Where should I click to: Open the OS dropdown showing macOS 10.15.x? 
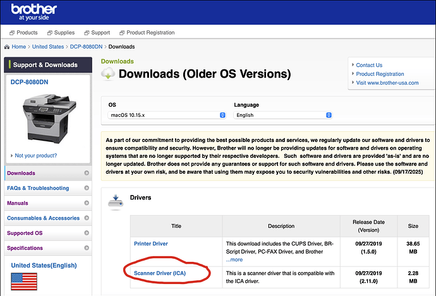tap(167, 115)
